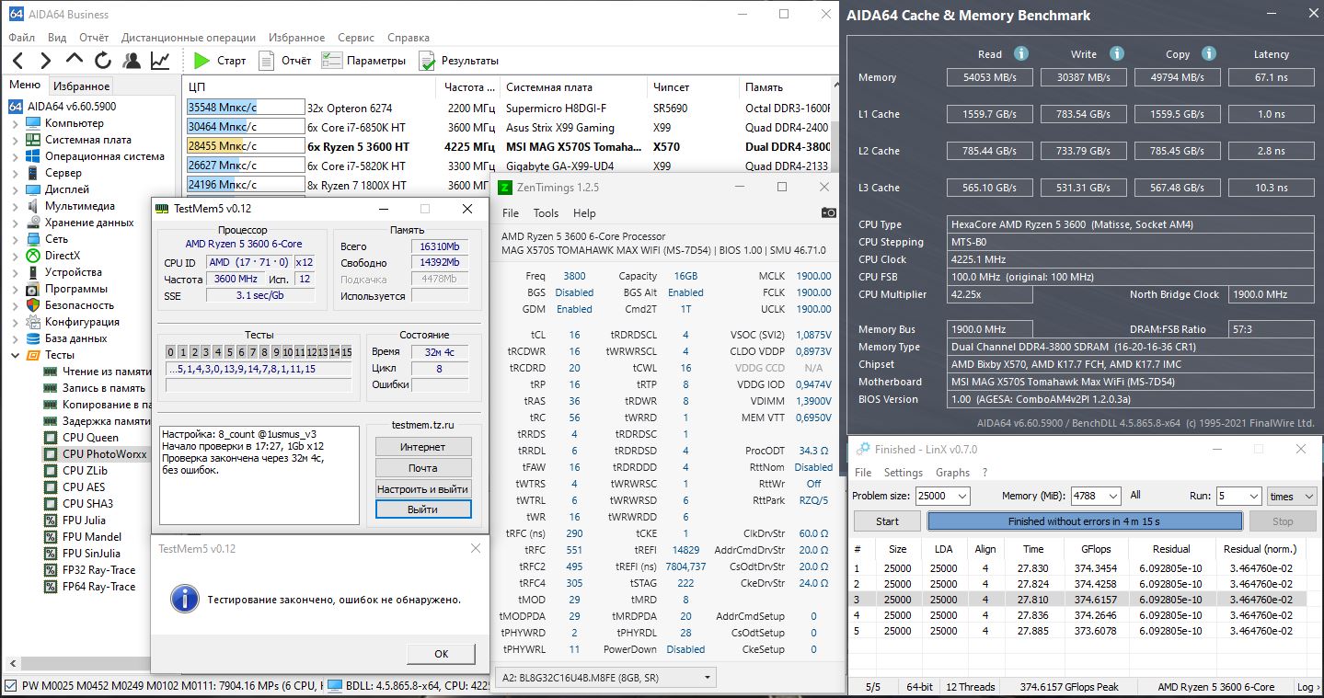Screen dimensions: 1324x698
Task: Click the AIDA64 v6.60.5900 root icon
Action: point(16,107)
